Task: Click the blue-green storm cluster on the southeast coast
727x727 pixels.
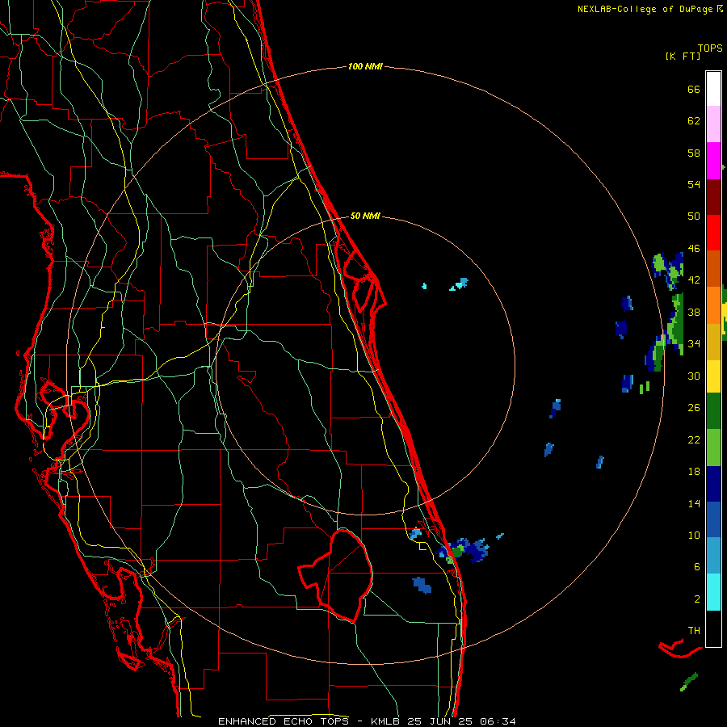Action: [x=463, y=550]
